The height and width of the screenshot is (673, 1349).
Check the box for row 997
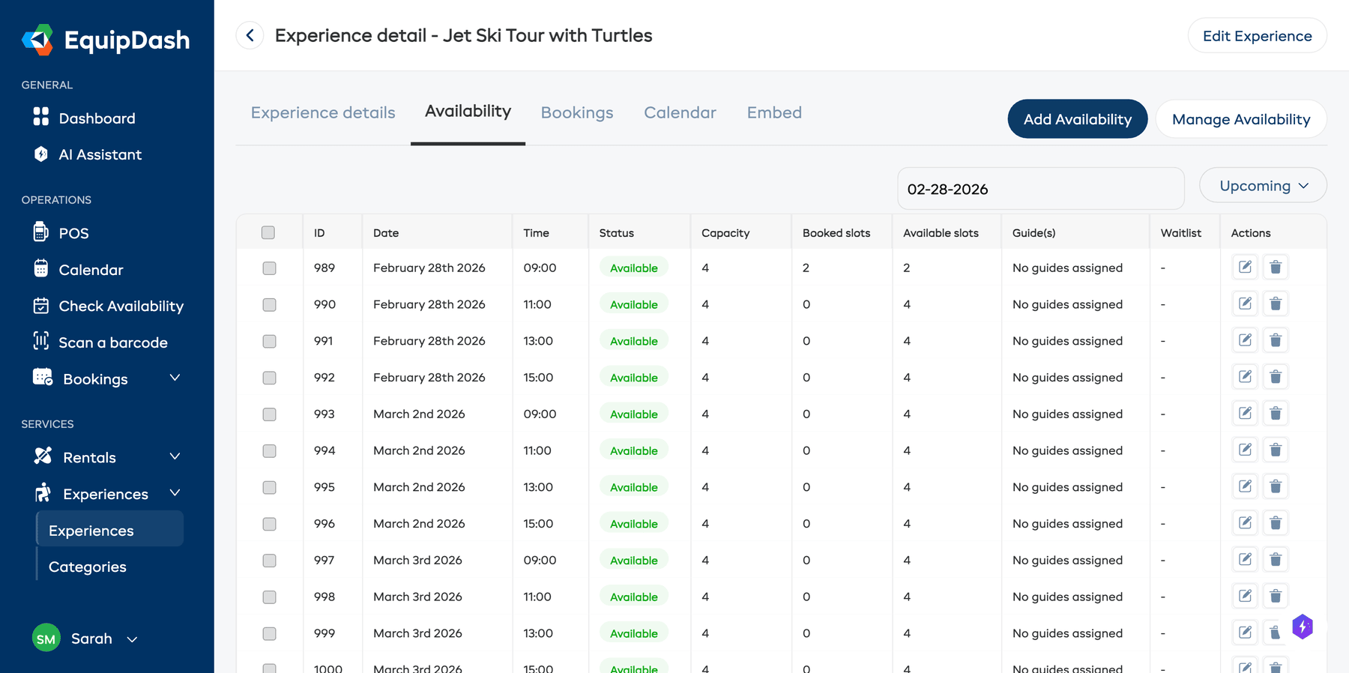269,561
